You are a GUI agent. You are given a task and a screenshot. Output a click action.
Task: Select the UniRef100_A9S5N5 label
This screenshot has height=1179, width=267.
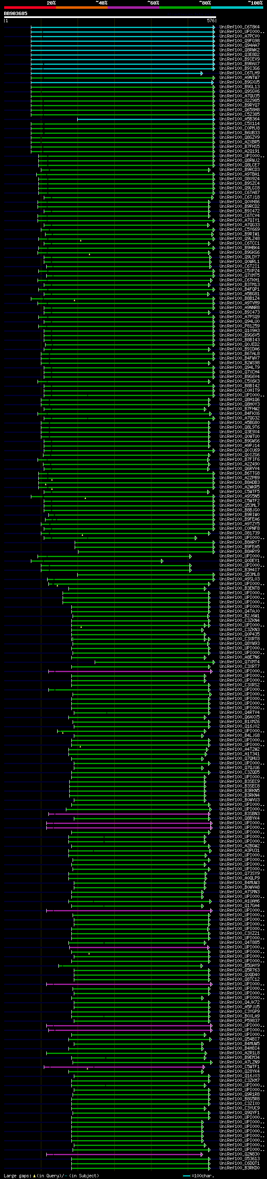point(239,496)
